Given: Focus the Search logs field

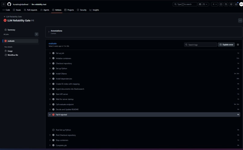Looking at the screenshot, I should (200, 45).
